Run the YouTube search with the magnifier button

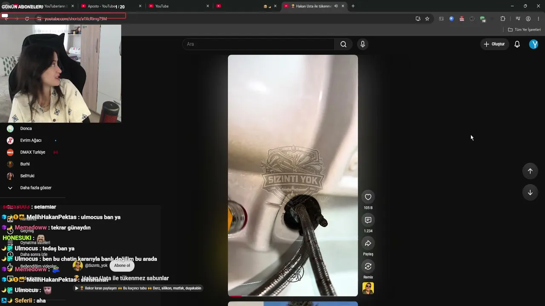coord(343,44)
